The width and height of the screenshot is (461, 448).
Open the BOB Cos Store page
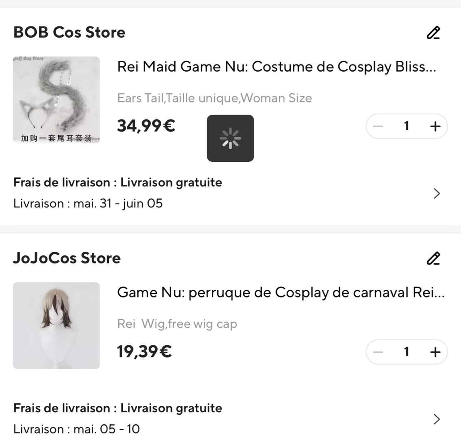click(69, 33)
